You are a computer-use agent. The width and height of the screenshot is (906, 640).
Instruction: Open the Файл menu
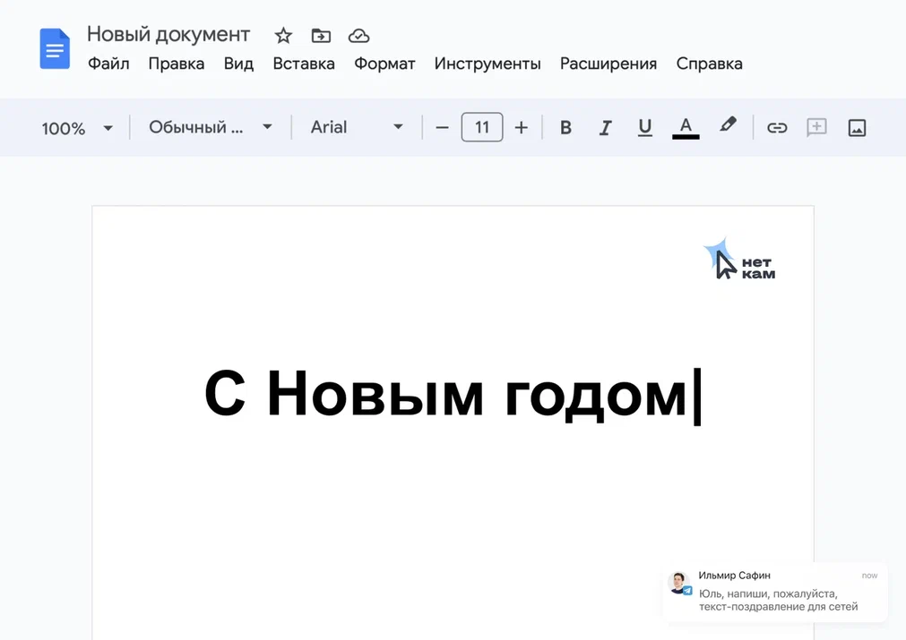point(108,64)
